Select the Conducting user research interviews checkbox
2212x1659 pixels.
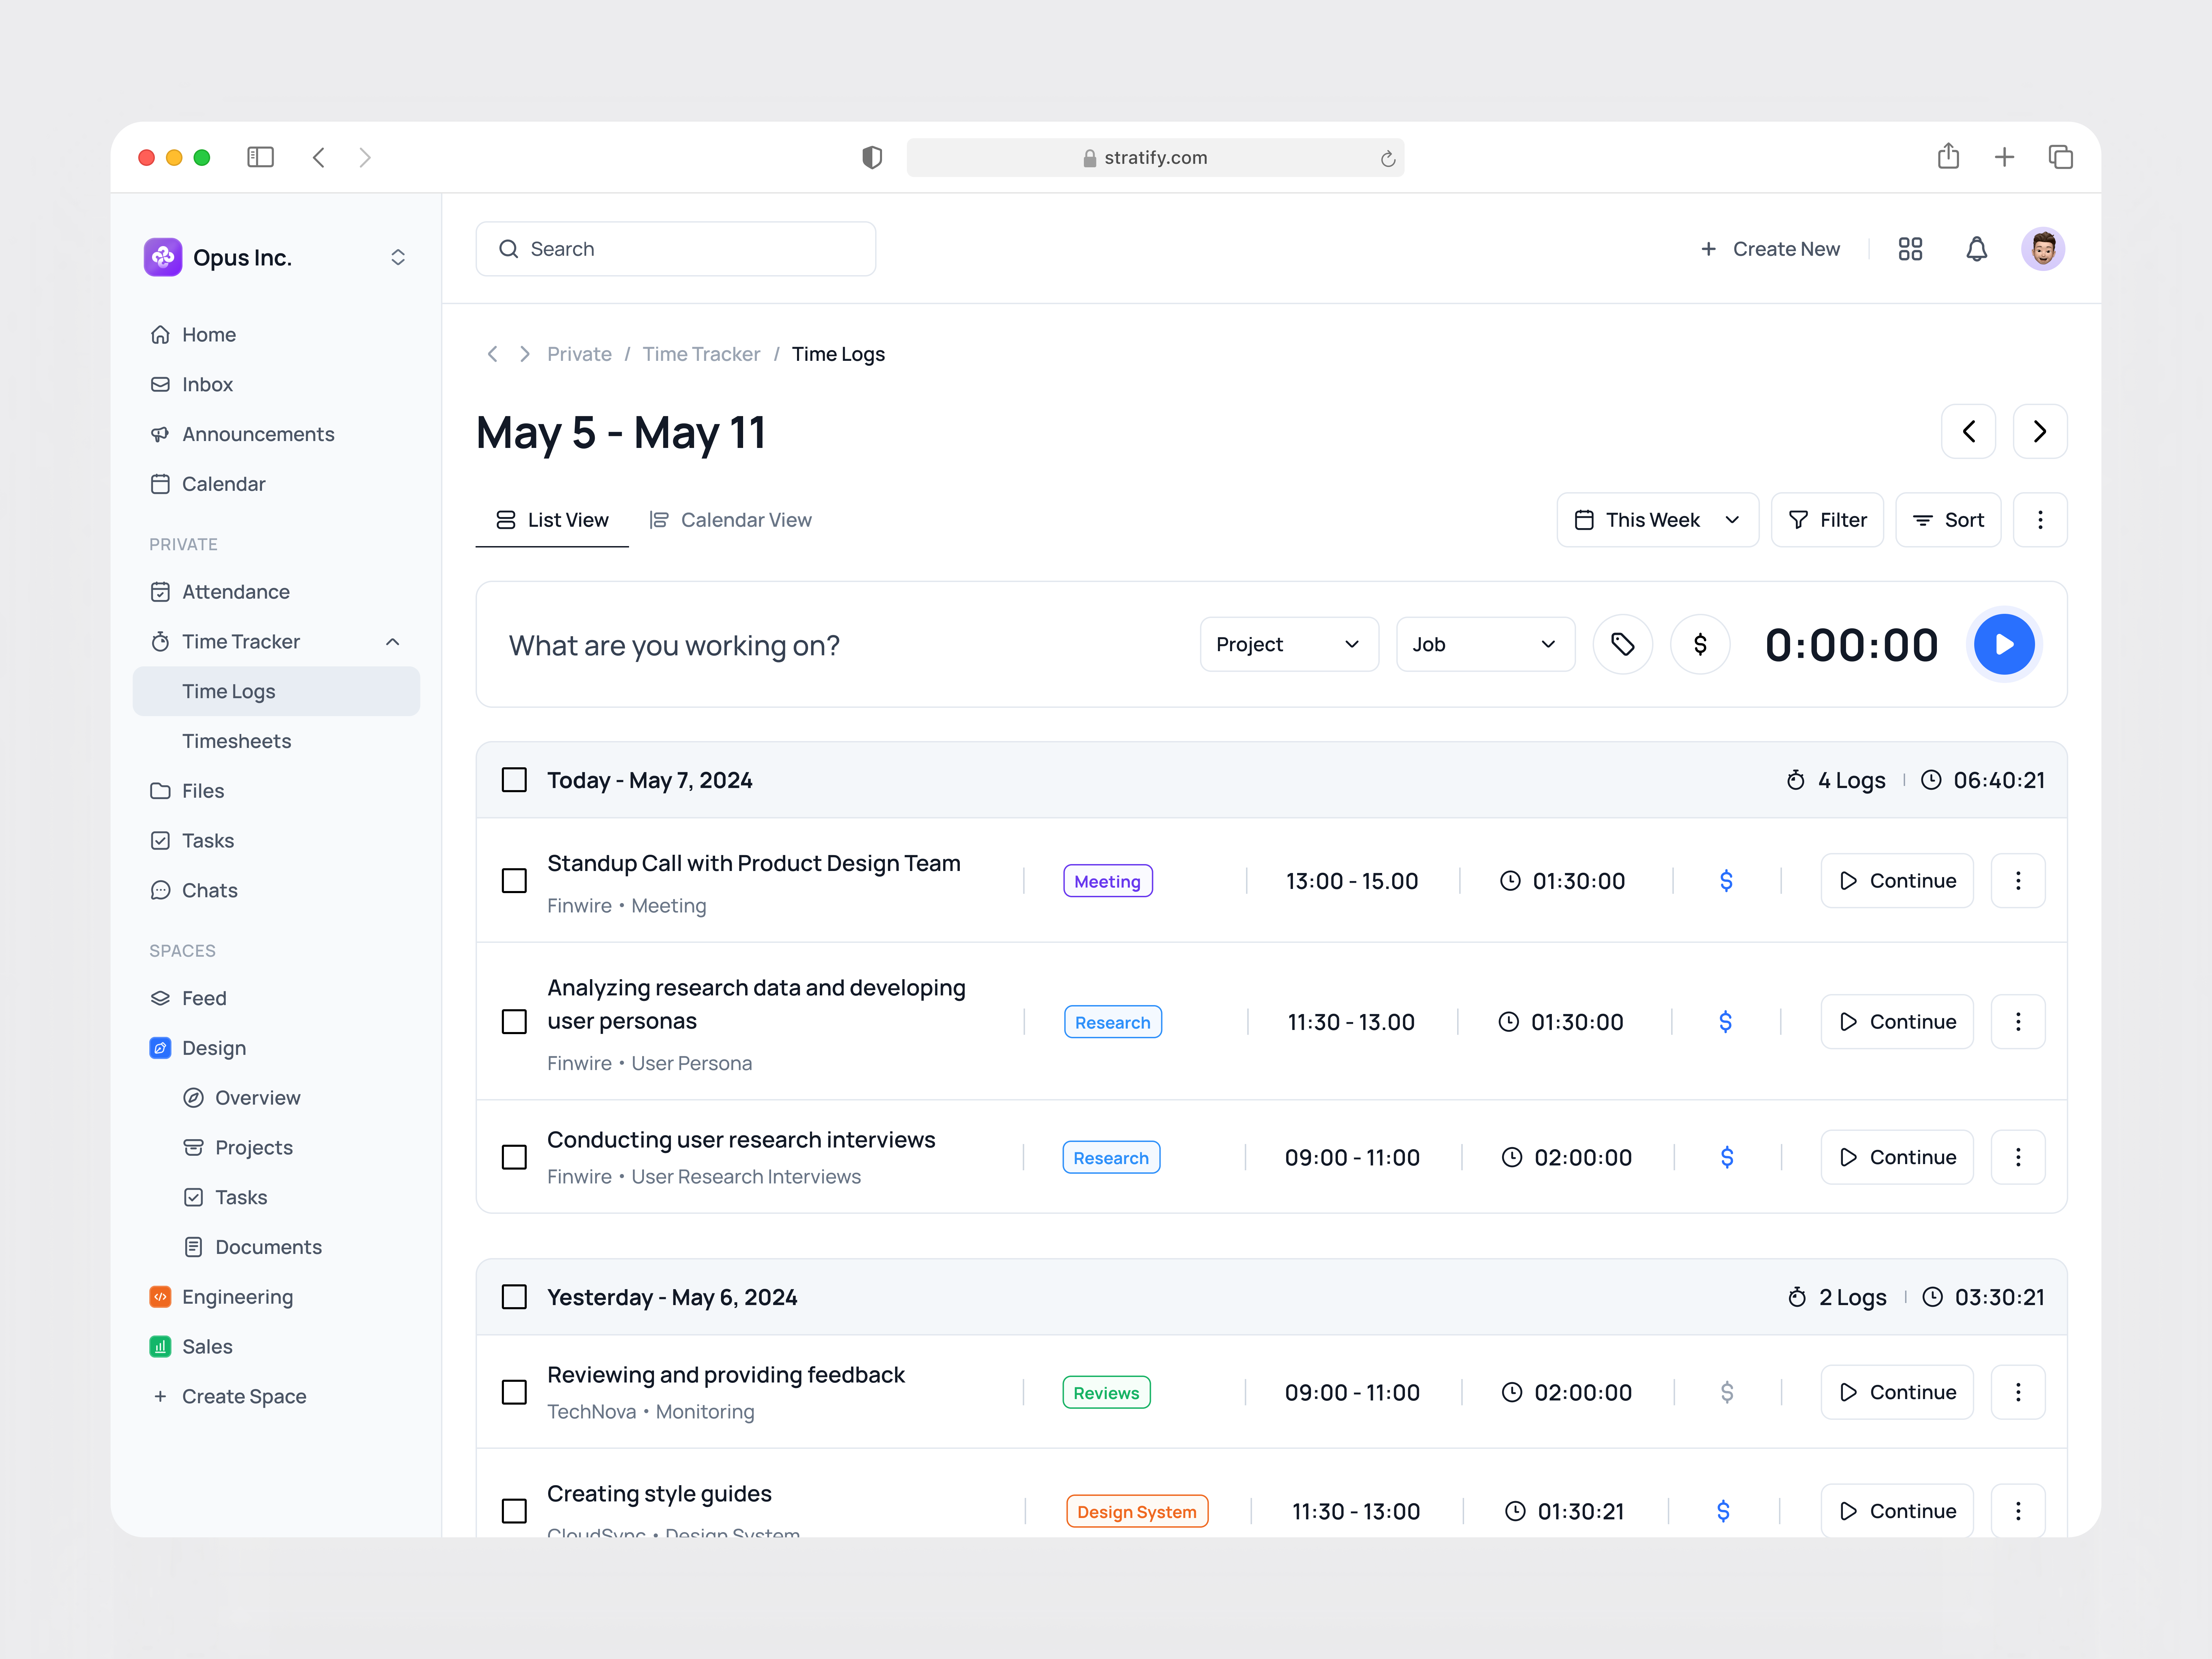[x=514, y=1157]
